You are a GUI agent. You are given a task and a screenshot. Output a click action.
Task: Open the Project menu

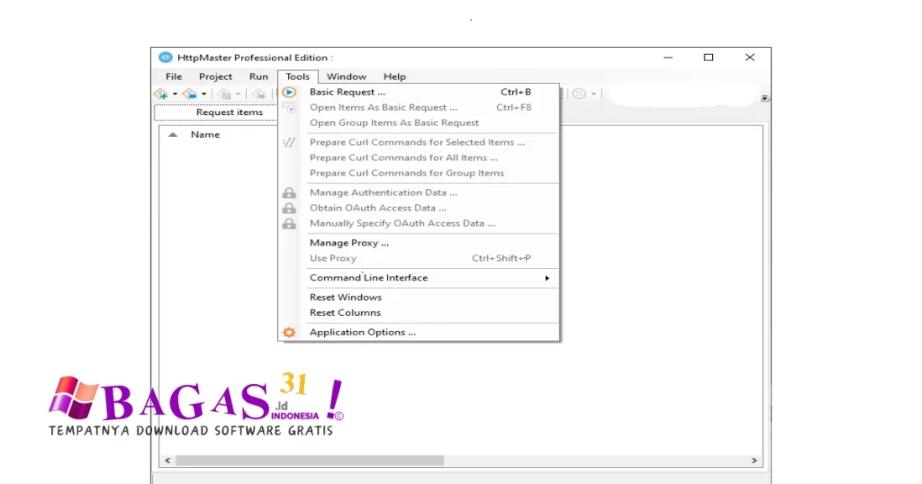(215, 76)
